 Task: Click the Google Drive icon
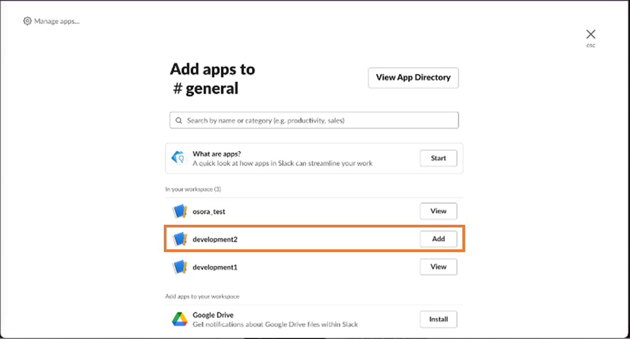click(179, 319)
